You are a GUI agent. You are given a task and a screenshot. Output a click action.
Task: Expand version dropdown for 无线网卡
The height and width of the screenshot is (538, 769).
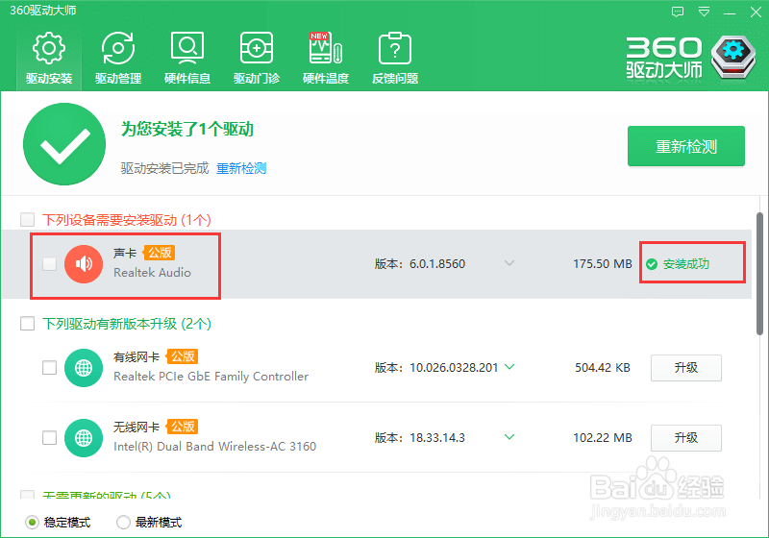click(x=509, y=437)
